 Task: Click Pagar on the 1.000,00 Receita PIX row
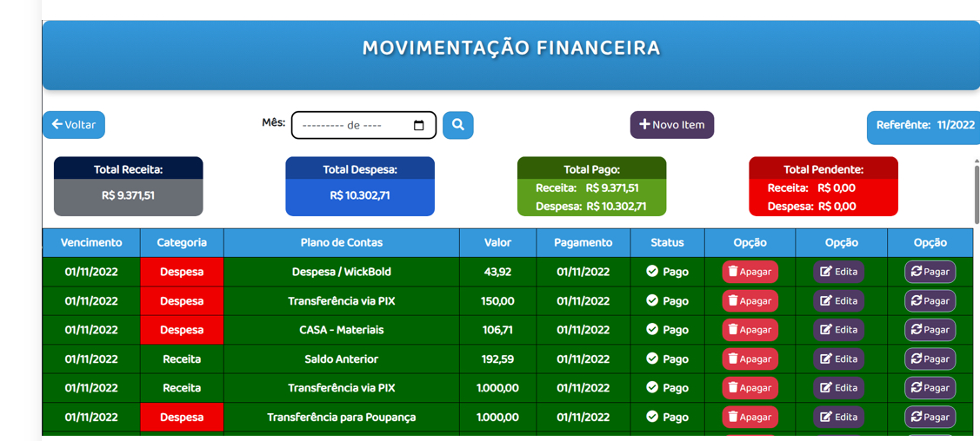point(930,388)
